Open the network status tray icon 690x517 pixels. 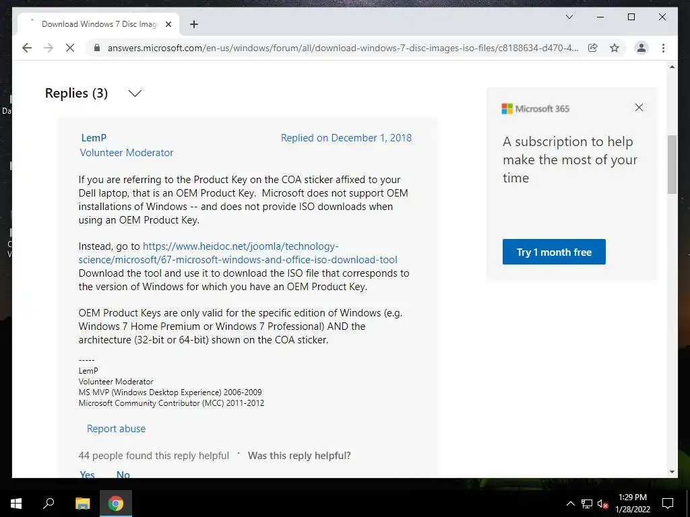(587, 504)
